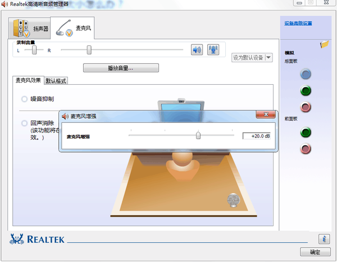The height and width of the screenshot is (262, 337).
Task: Minimize the Realtek audio manager window
Action: coord(299,3)
